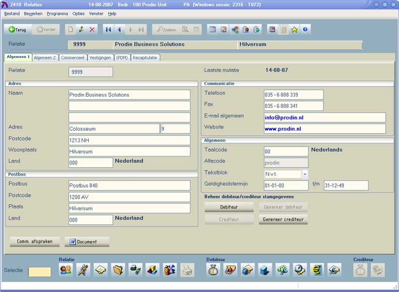Viewport: 399px width, 292px height.
Task: Switch to the Algemeen 2 tab
Action: tap(45, 58)
